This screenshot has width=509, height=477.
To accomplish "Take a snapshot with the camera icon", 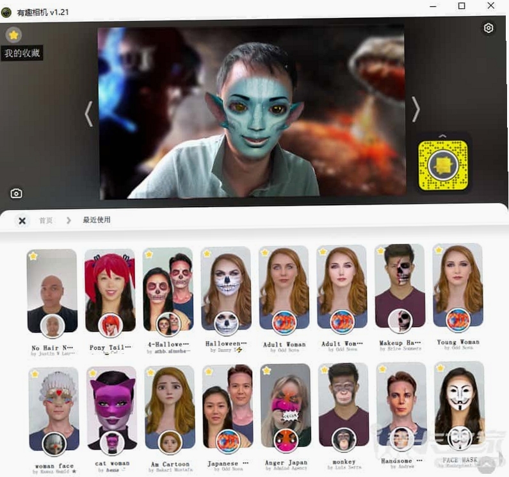I will tap(16, 194).
